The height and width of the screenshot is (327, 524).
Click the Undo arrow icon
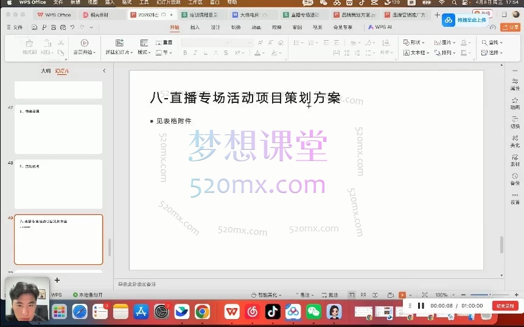point(72,27)
